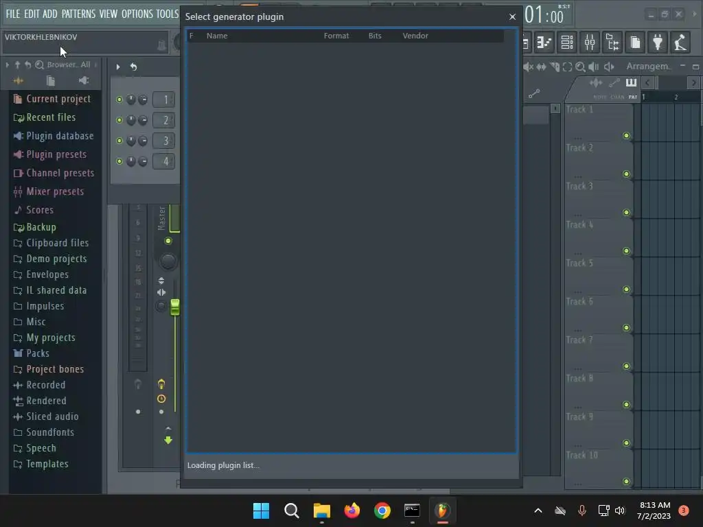Click the piano keys pattern icon in picker
Screen dimensions: 703x527
point(631,82)
